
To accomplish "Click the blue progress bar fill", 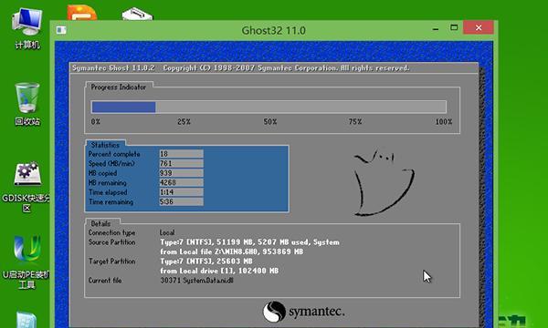I will 123,107.
